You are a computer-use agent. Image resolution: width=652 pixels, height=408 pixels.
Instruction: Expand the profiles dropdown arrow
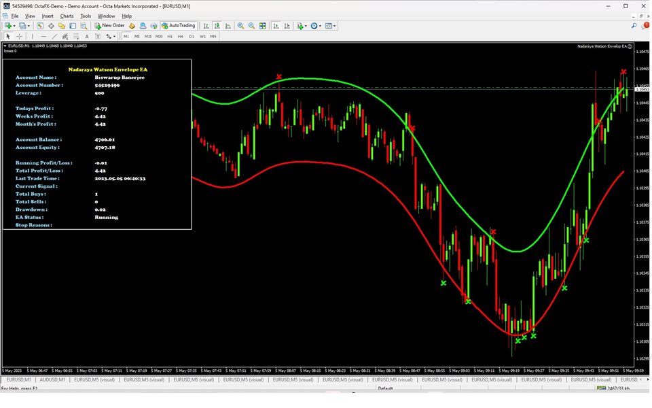pos(29,26)
